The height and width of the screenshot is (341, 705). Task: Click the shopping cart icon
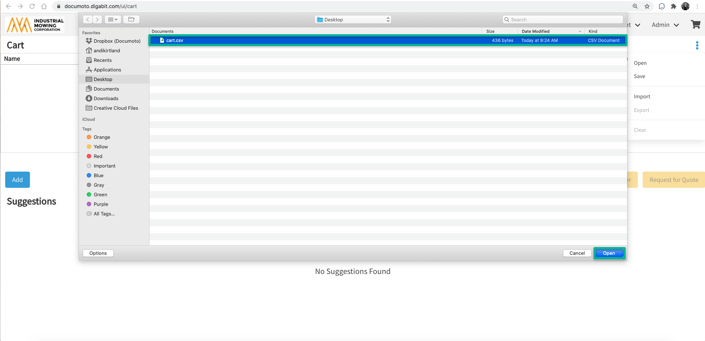pos(695,25)
